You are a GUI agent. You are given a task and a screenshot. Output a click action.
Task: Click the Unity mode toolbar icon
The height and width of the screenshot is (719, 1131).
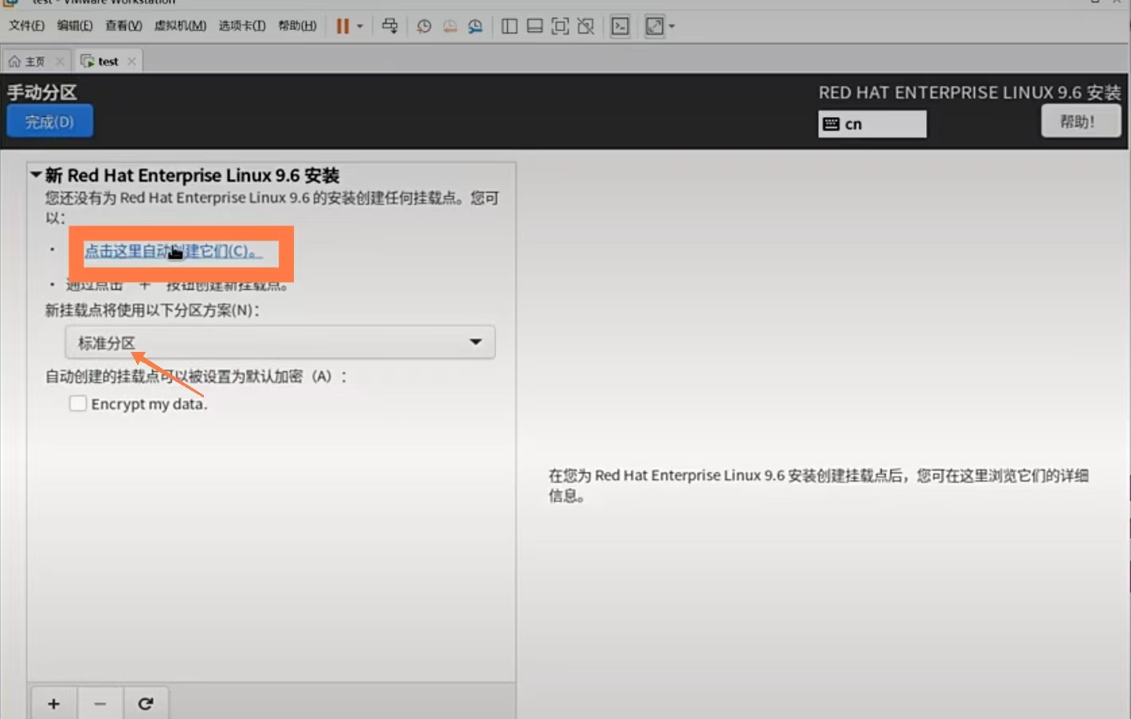(x=585, y=26)
